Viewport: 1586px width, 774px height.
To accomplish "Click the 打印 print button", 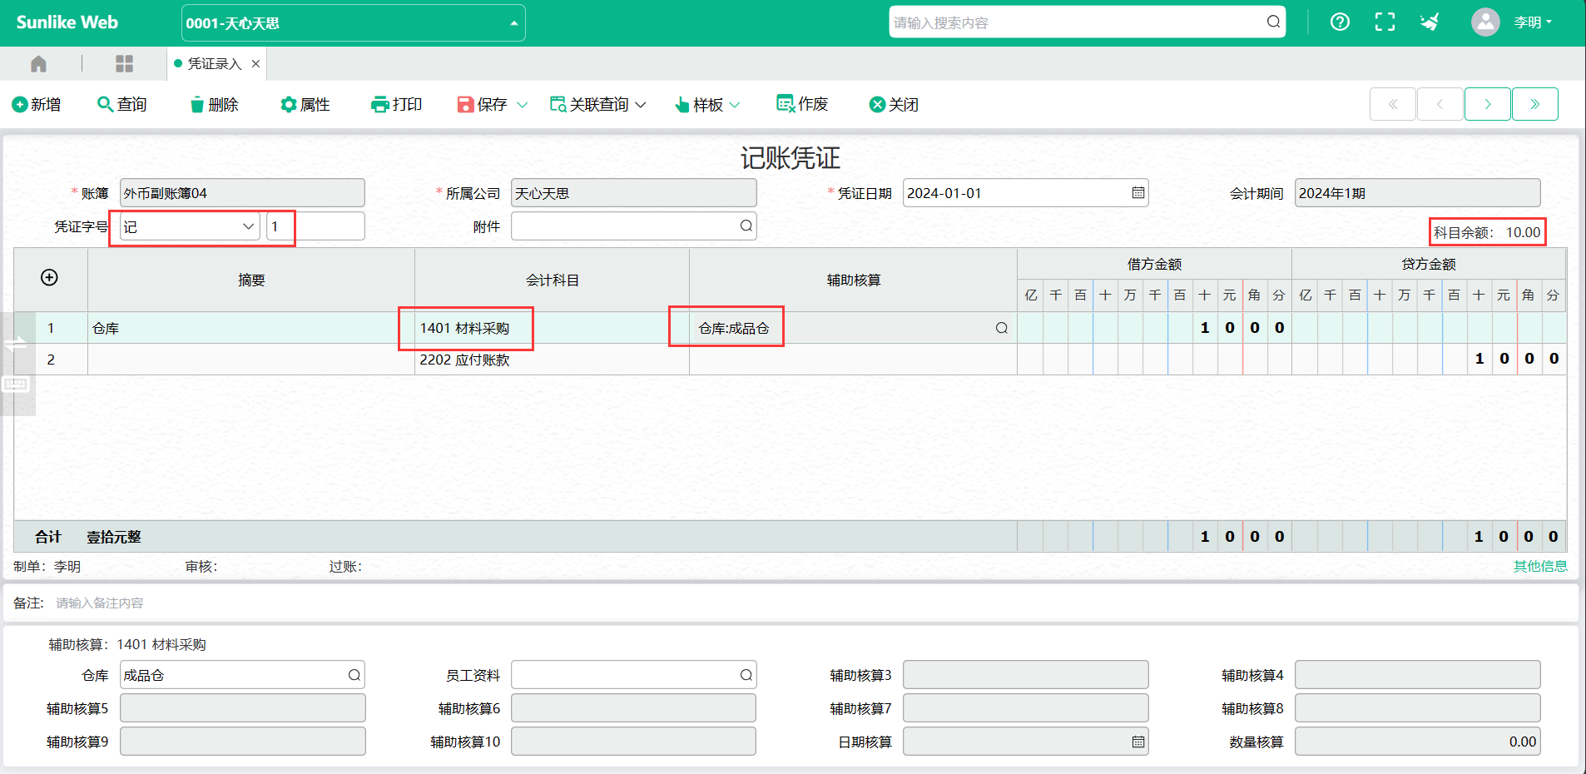I will pyautogui.click(x=397, y=105).
